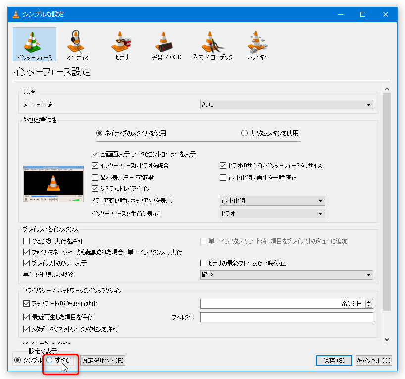
Task: Click the scrollbar up arrow
Action: (x=387, y=89)
